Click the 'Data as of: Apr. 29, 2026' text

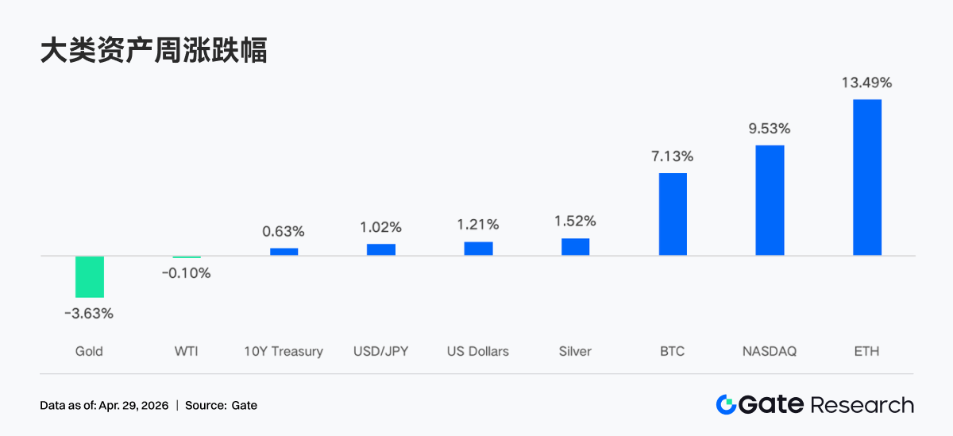(x=104, y=406)
